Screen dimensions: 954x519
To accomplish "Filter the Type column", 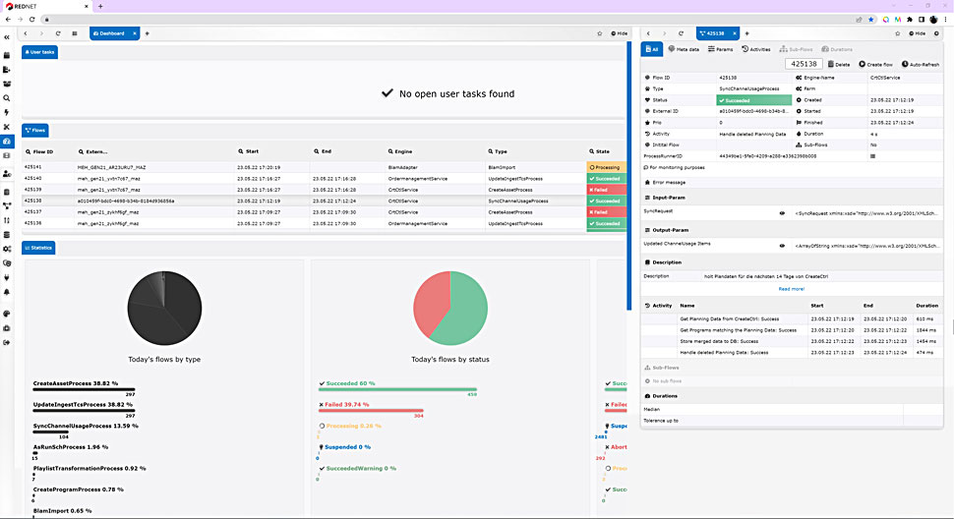I will point(491,151).
